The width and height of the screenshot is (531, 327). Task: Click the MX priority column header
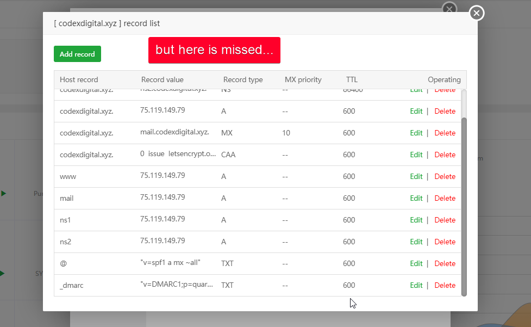click(x=303, y=79)
